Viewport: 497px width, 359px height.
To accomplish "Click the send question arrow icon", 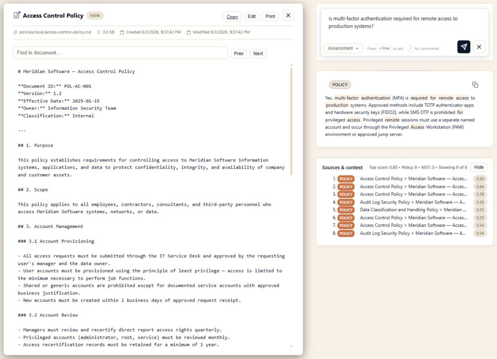I will (x=464, y=47).
